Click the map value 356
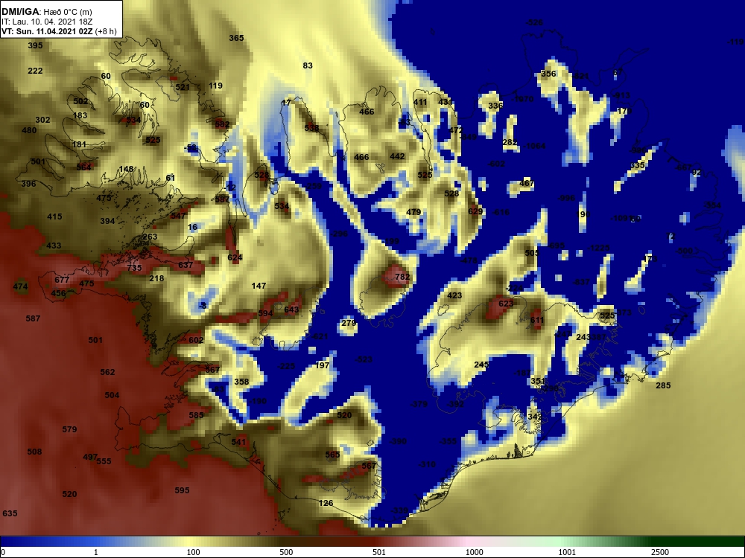 pyautogui.click(x=548, y=74)
